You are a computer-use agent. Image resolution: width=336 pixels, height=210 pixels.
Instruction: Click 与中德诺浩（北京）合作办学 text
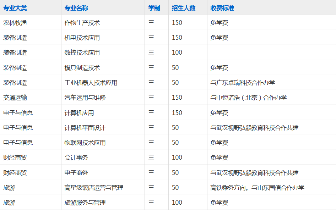click(249, 98)
